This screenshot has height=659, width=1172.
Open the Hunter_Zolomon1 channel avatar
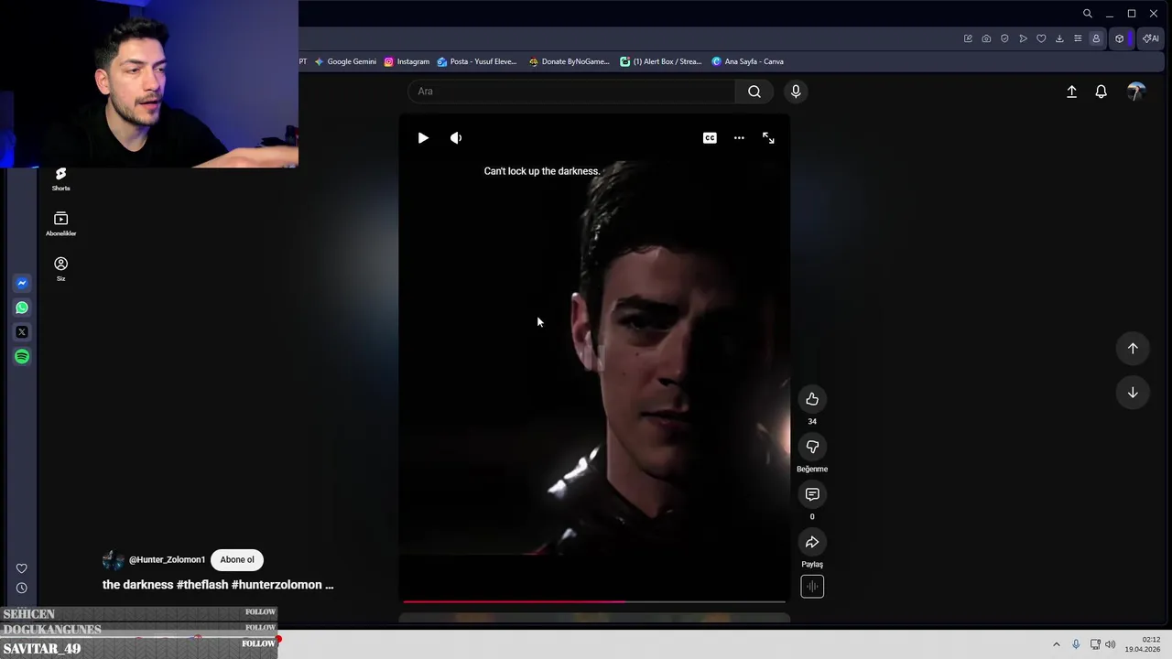coord(113,560)
